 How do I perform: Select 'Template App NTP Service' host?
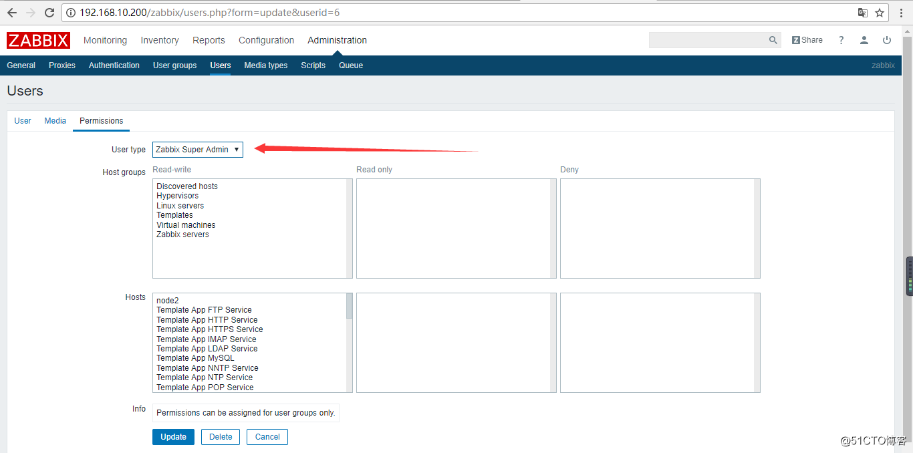[x=205, y=377]
